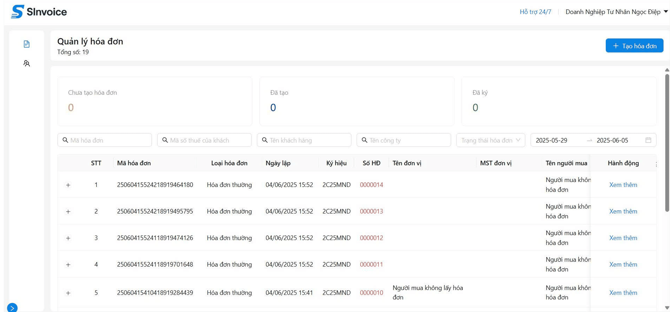Screen dimensions: 670x312
Task: Expand invoice row 3 details
Action: [68, 238]
